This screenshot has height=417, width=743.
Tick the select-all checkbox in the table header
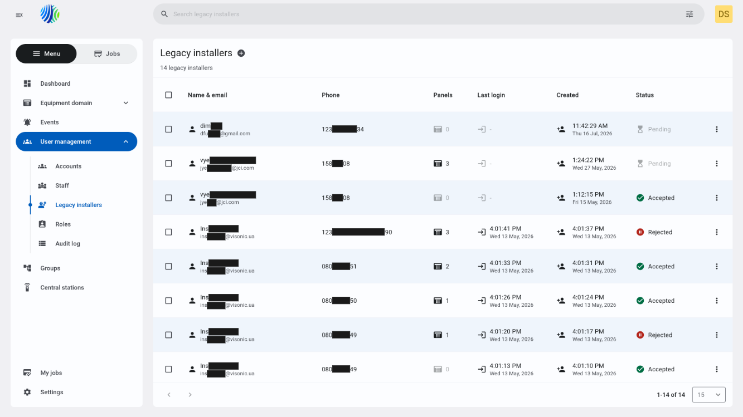coord(169,95)
